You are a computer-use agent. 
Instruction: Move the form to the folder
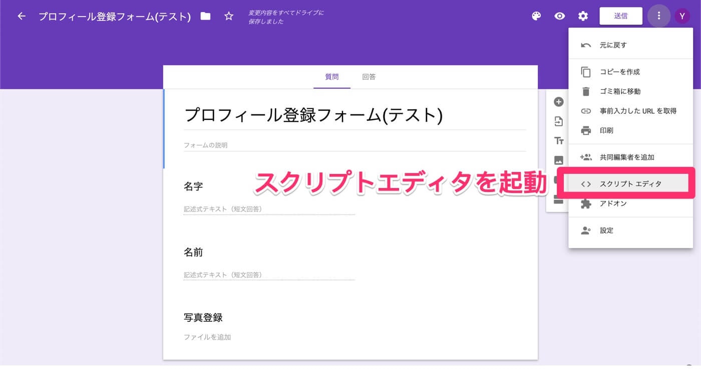tap(205, 16)
